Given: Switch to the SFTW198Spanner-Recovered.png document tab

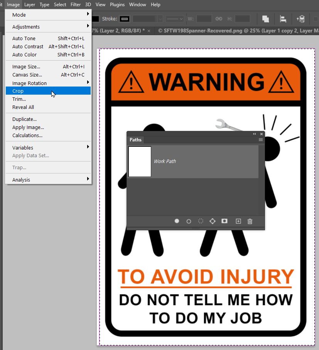Looking at the screenshot, I should coord(231,31).
